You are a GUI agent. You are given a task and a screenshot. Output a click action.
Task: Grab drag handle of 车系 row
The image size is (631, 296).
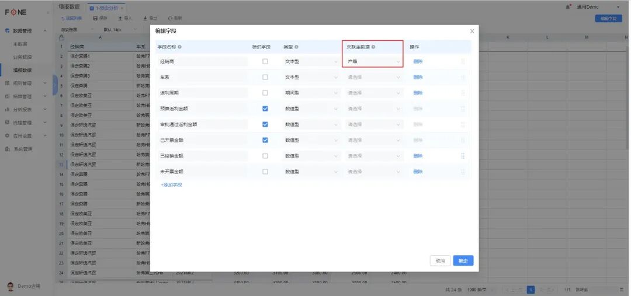point(463,77)
